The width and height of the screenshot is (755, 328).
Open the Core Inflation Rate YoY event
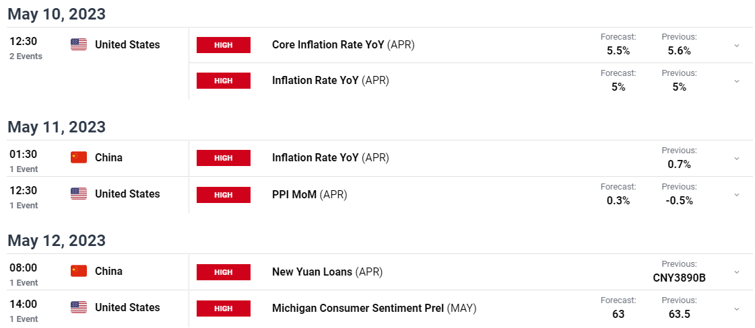click(x=343, y=44)
